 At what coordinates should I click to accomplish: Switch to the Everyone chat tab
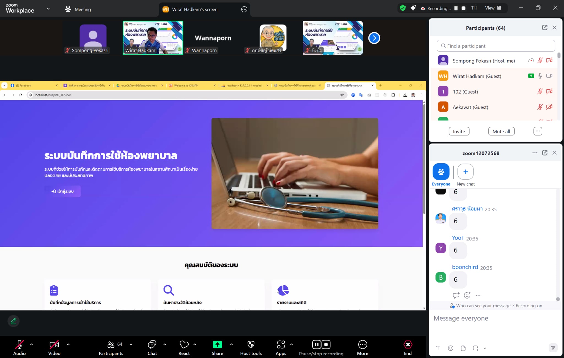click(441, 172)
